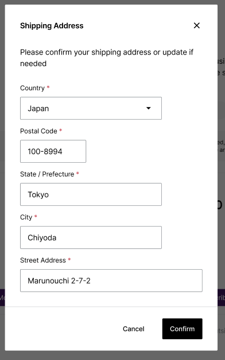The height and width of the screenshot is (360, 225).
Task: Click the dimmed overlay above the dialog
Action: coord(113,2)
